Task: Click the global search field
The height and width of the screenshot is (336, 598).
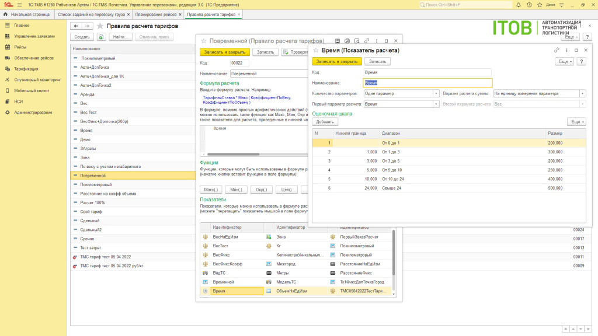Action: 465,5
